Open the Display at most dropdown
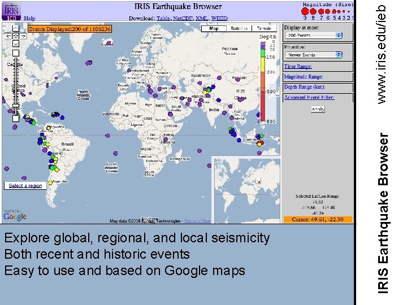Screen dimensions: 407x305 pos(313,35)
